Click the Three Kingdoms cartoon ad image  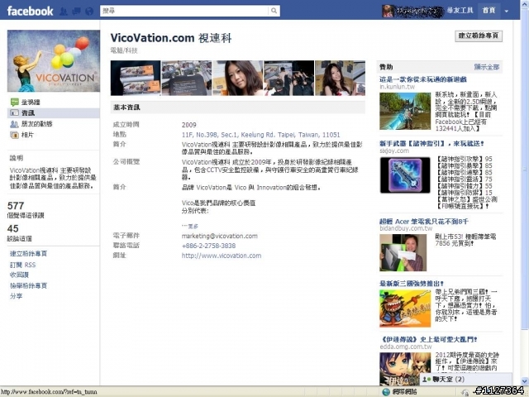[x=405, y=309]
